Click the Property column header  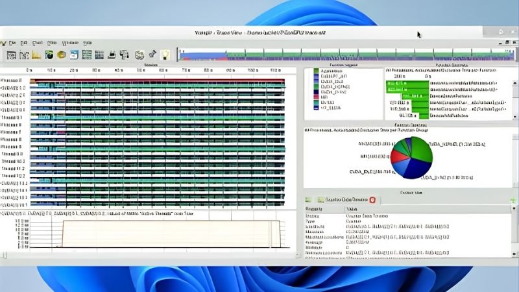click(x=324, y=209)
